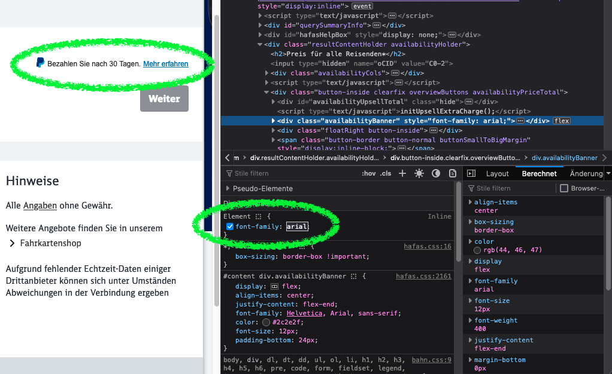Click the sidebar pane toggle icon beside Layout
Viewport: 612px width, 374px height.
(471, 173)
